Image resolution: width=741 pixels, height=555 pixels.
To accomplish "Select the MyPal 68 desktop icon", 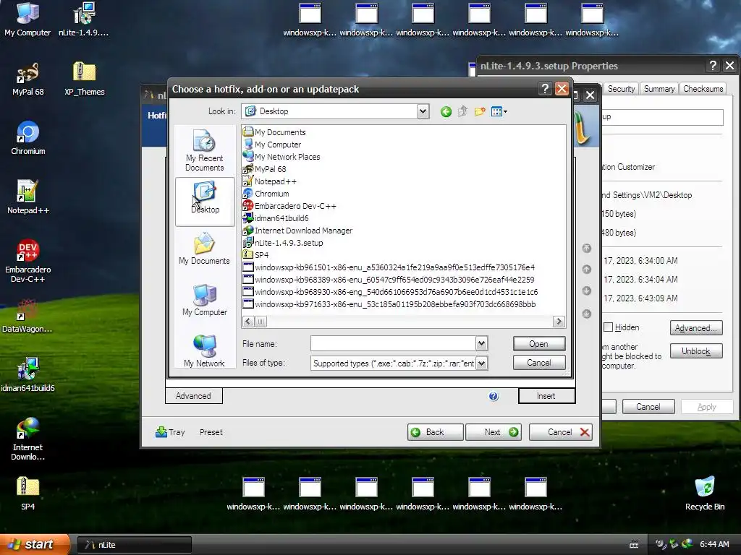I will pyautogui.click(x=27, y=79).
